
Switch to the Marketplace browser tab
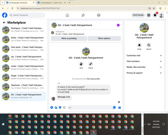point(51,3)
